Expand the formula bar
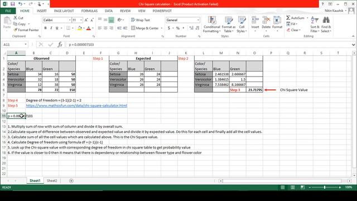 point(353,45)
